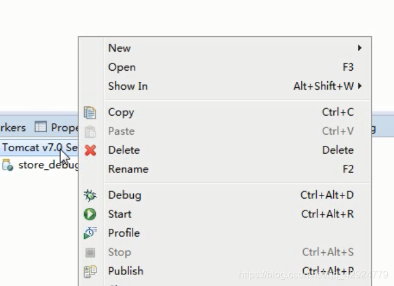Click the store_debug web module icon

[x=7, y=165]
